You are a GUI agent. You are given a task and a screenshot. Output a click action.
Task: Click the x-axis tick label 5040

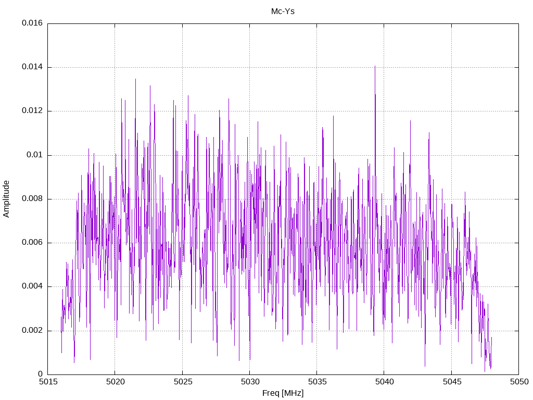click(385, 382)
